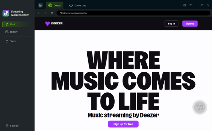Click the Log in button
Image resolution: width=212 pixels, height=131 pixels.
(171, 24)
